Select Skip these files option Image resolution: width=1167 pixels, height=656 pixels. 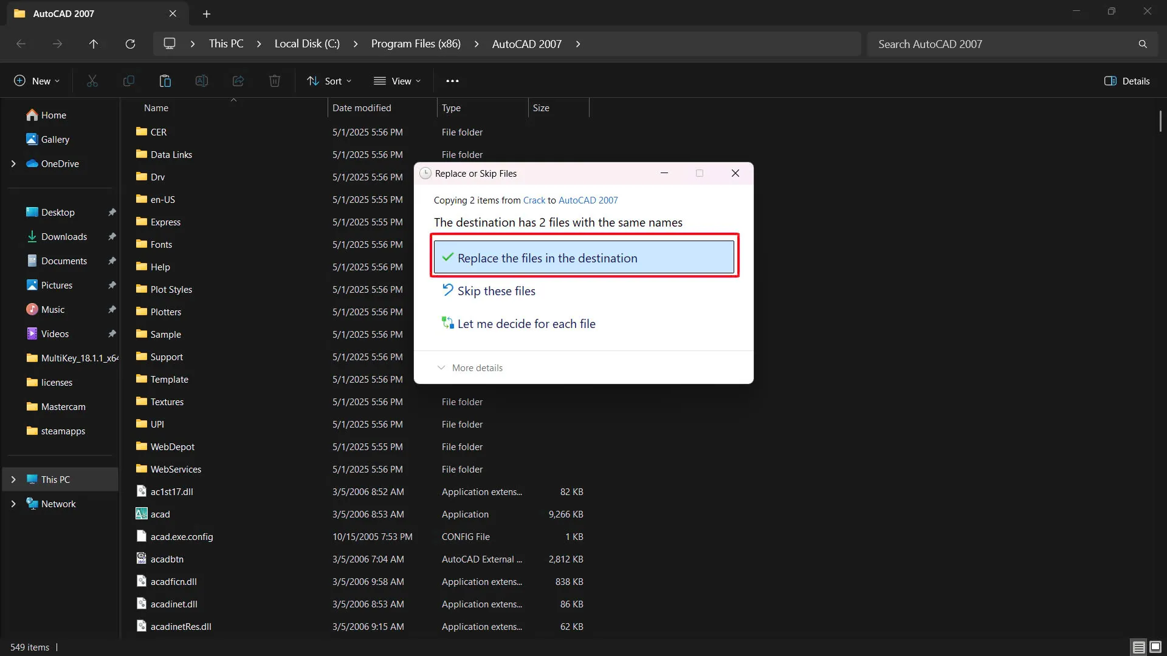(x=496, y=290)
